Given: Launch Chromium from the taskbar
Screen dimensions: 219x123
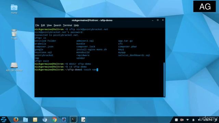Looking at the screenshot, I should [45, 120].
